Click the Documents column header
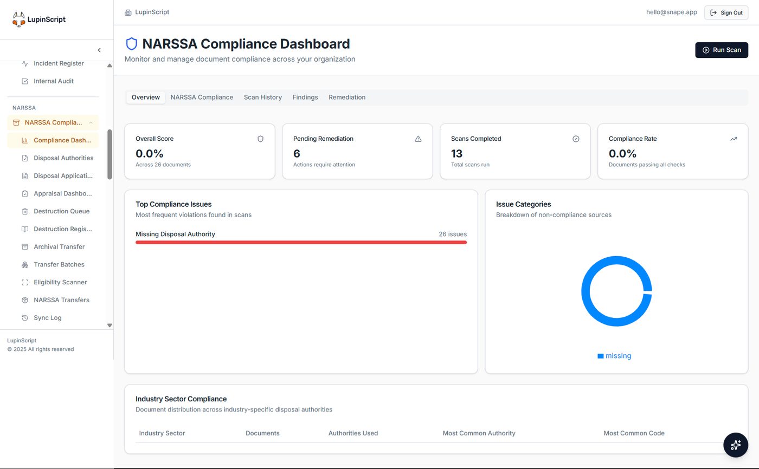 tap(262, 433)
